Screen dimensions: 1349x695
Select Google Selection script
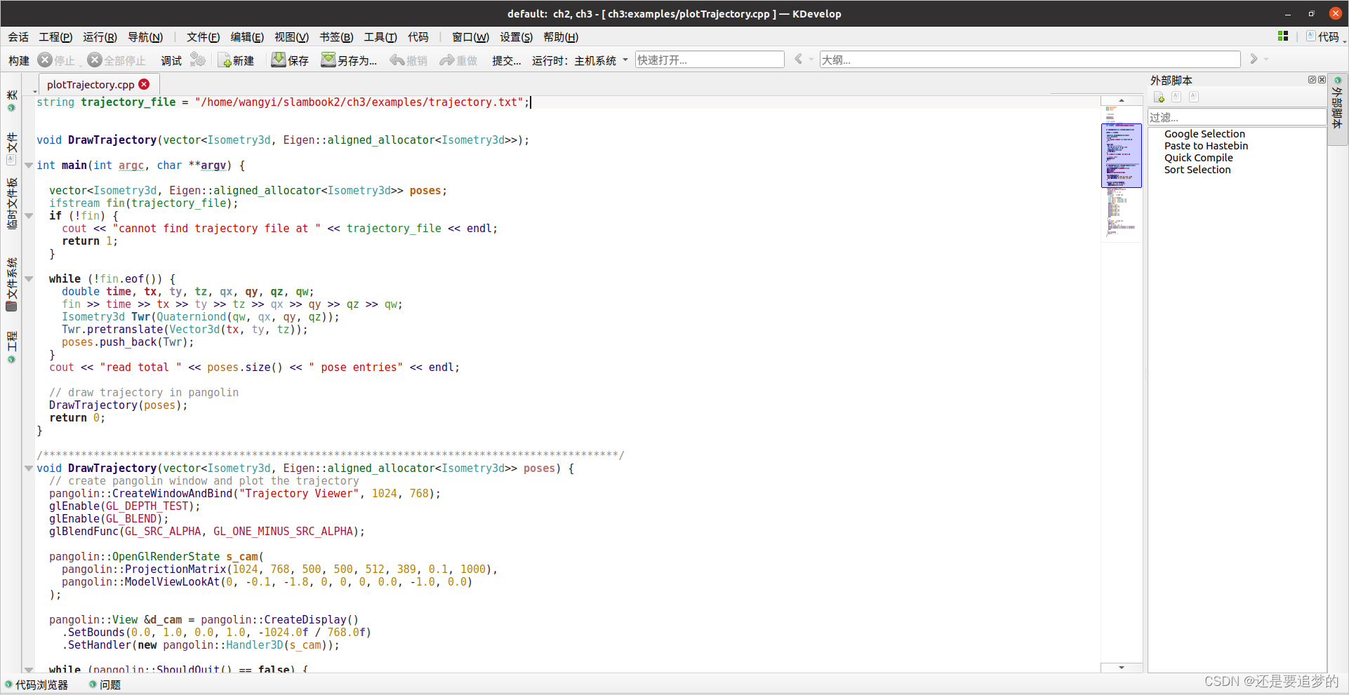1204,134
